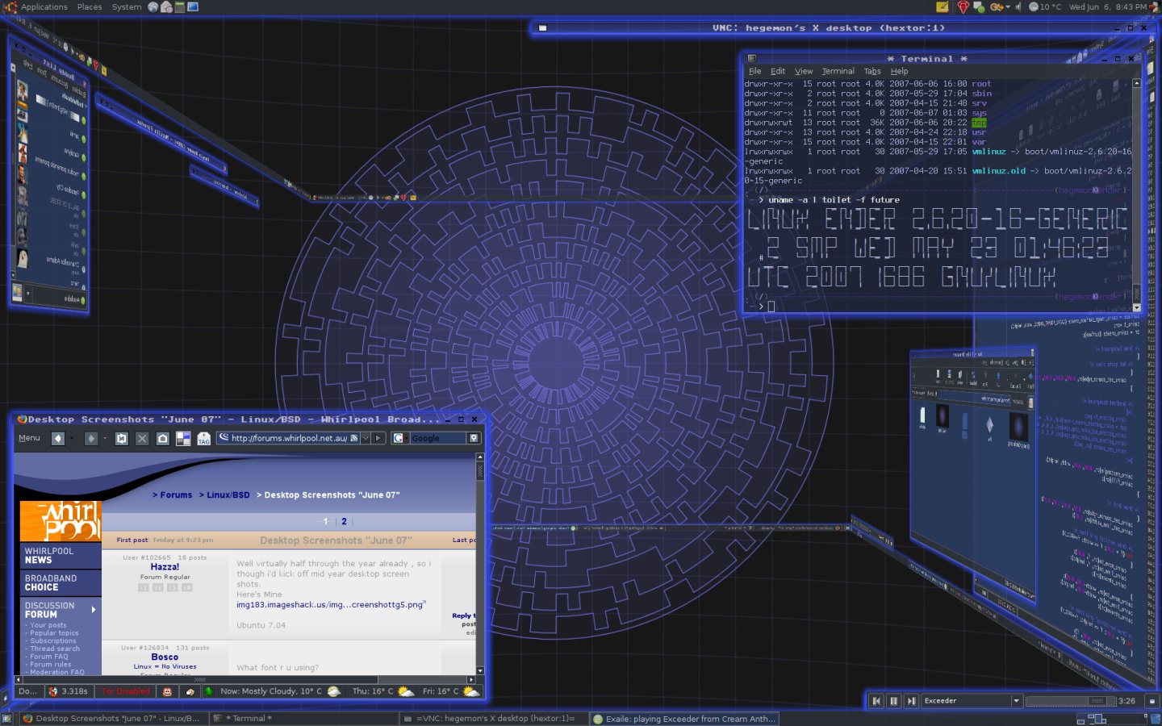
Task: Click the Go arrow next to address bar
Action: click(378, 438)
